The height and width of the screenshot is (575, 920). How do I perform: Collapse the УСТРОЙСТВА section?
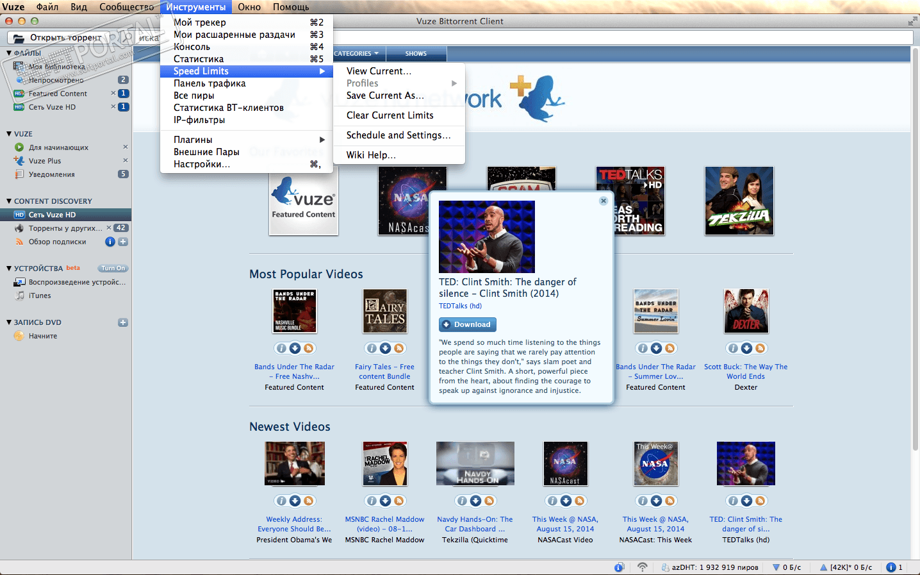coord(9,269)
